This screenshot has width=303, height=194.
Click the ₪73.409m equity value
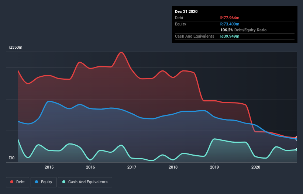(230, 24)
